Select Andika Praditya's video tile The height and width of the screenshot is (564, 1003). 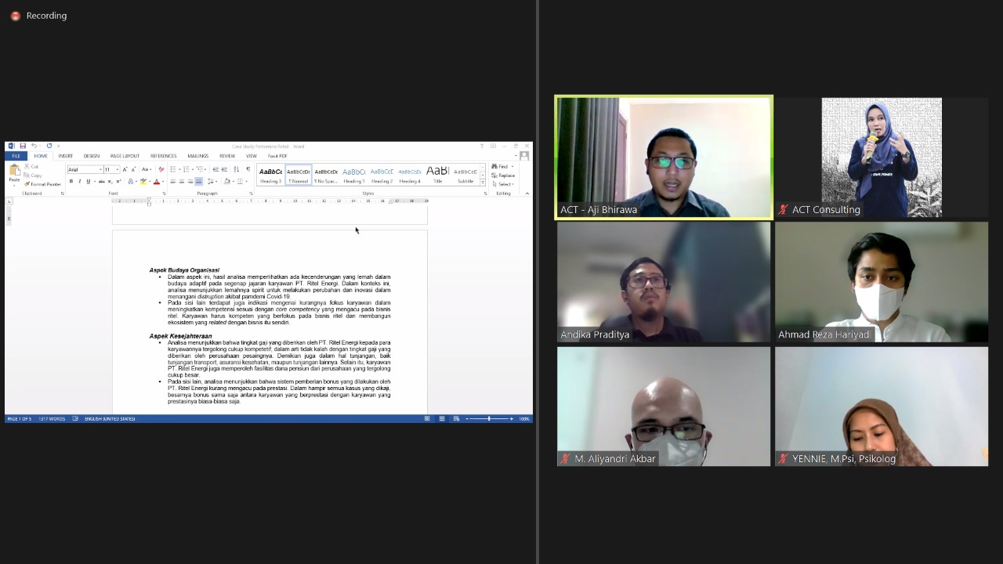tap(664, 282)
